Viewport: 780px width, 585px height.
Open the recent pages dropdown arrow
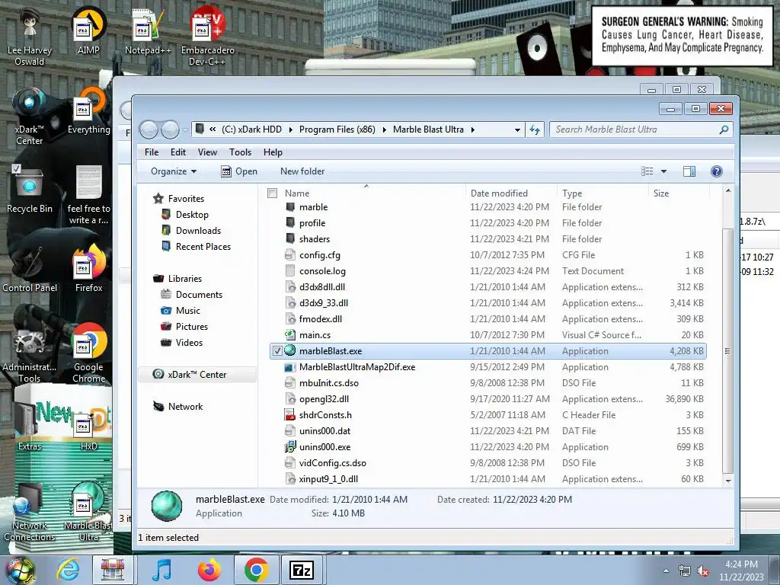point(185,130)
